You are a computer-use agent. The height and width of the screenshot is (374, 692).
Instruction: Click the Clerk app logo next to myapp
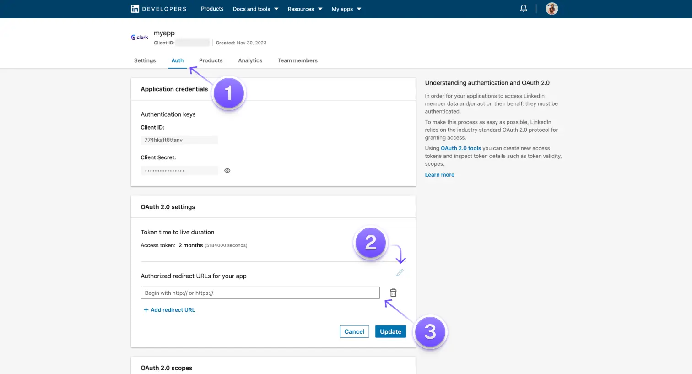[139, 37]
